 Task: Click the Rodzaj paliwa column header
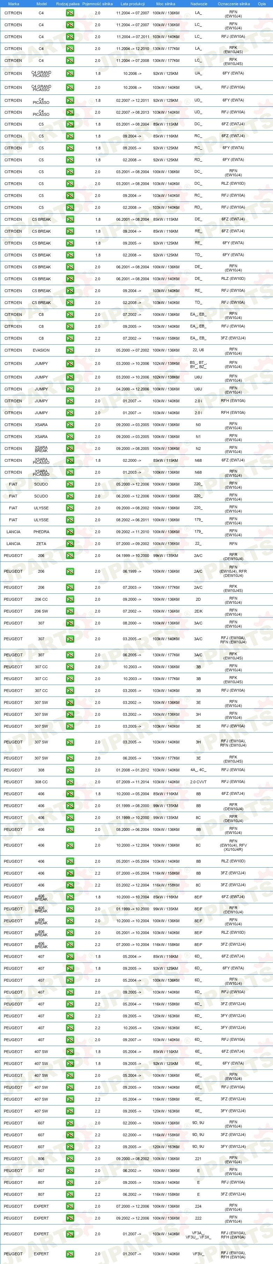[67, 4]
